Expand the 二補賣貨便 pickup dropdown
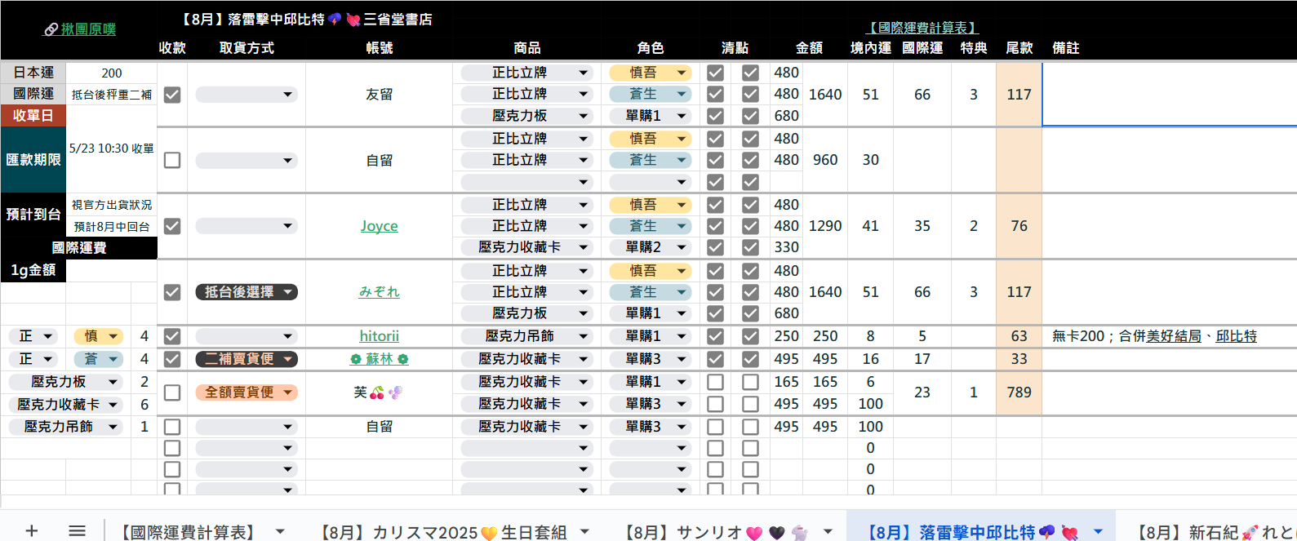This screenshot has width=1297, height=541. (x=288, y=359)
